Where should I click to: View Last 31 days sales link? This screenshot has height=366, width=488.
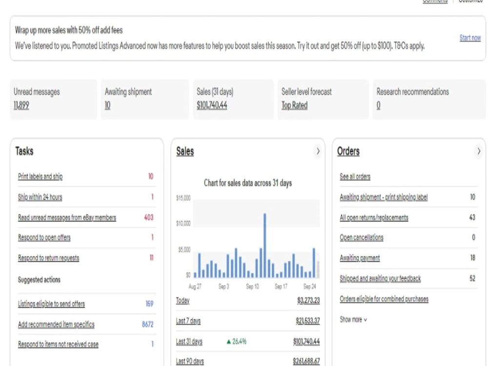click(x=189, y=342)
